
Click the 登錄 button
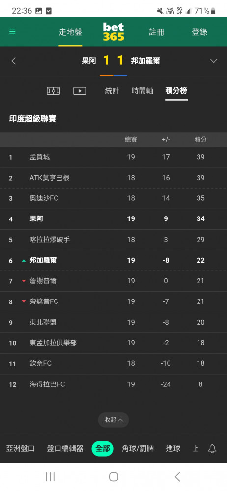199,32
